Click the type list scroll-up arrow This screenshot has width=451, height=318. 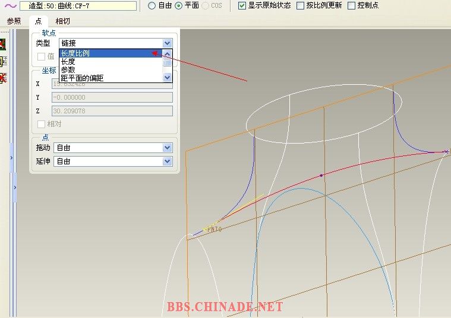[167, 54]
